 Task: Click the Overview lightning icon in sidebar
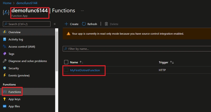pyautogui.click(x=4, y=32)
